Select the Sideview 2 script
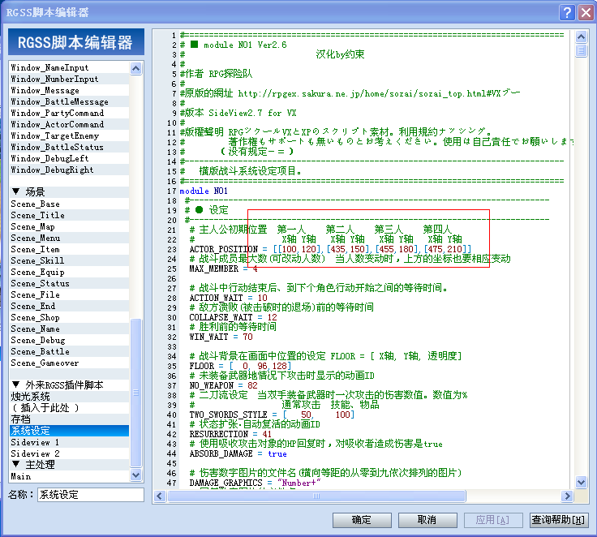The height and width of the screenshot is (537, 597). [x=69, y=453]
